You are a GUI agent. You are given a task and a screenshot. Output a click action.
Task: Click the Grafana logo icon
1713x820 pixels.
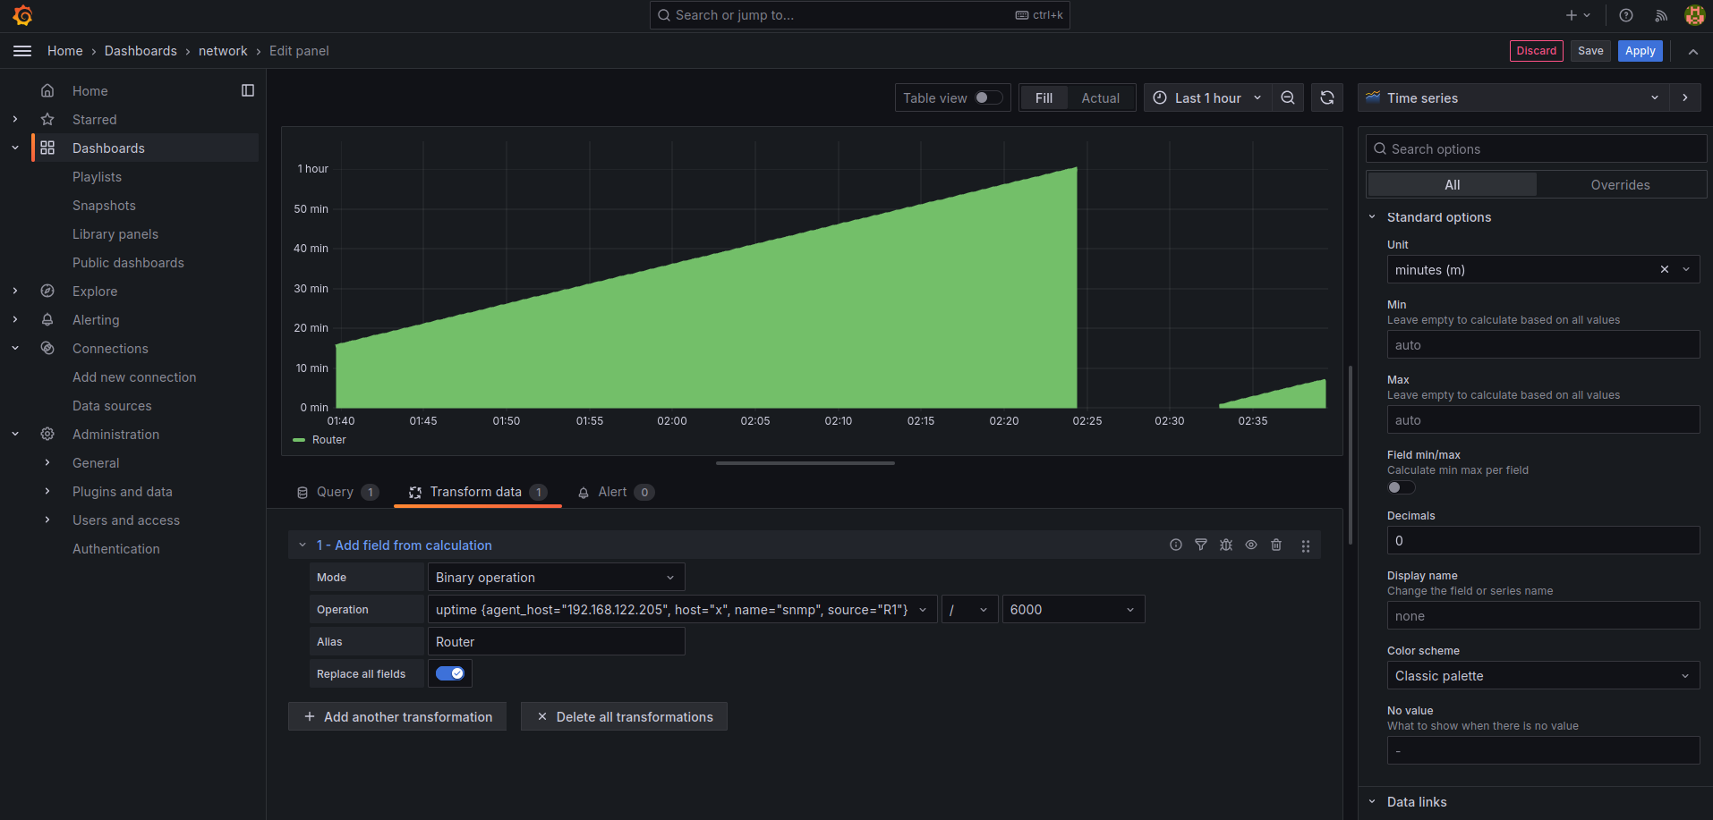pos(22,15)
